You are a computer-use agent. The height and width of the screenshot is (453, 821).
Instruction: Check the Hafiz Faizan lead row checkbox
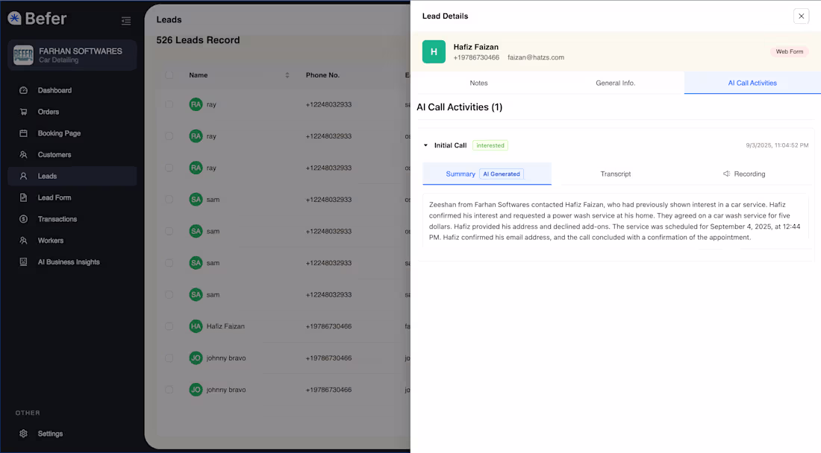tap(169, 326)
